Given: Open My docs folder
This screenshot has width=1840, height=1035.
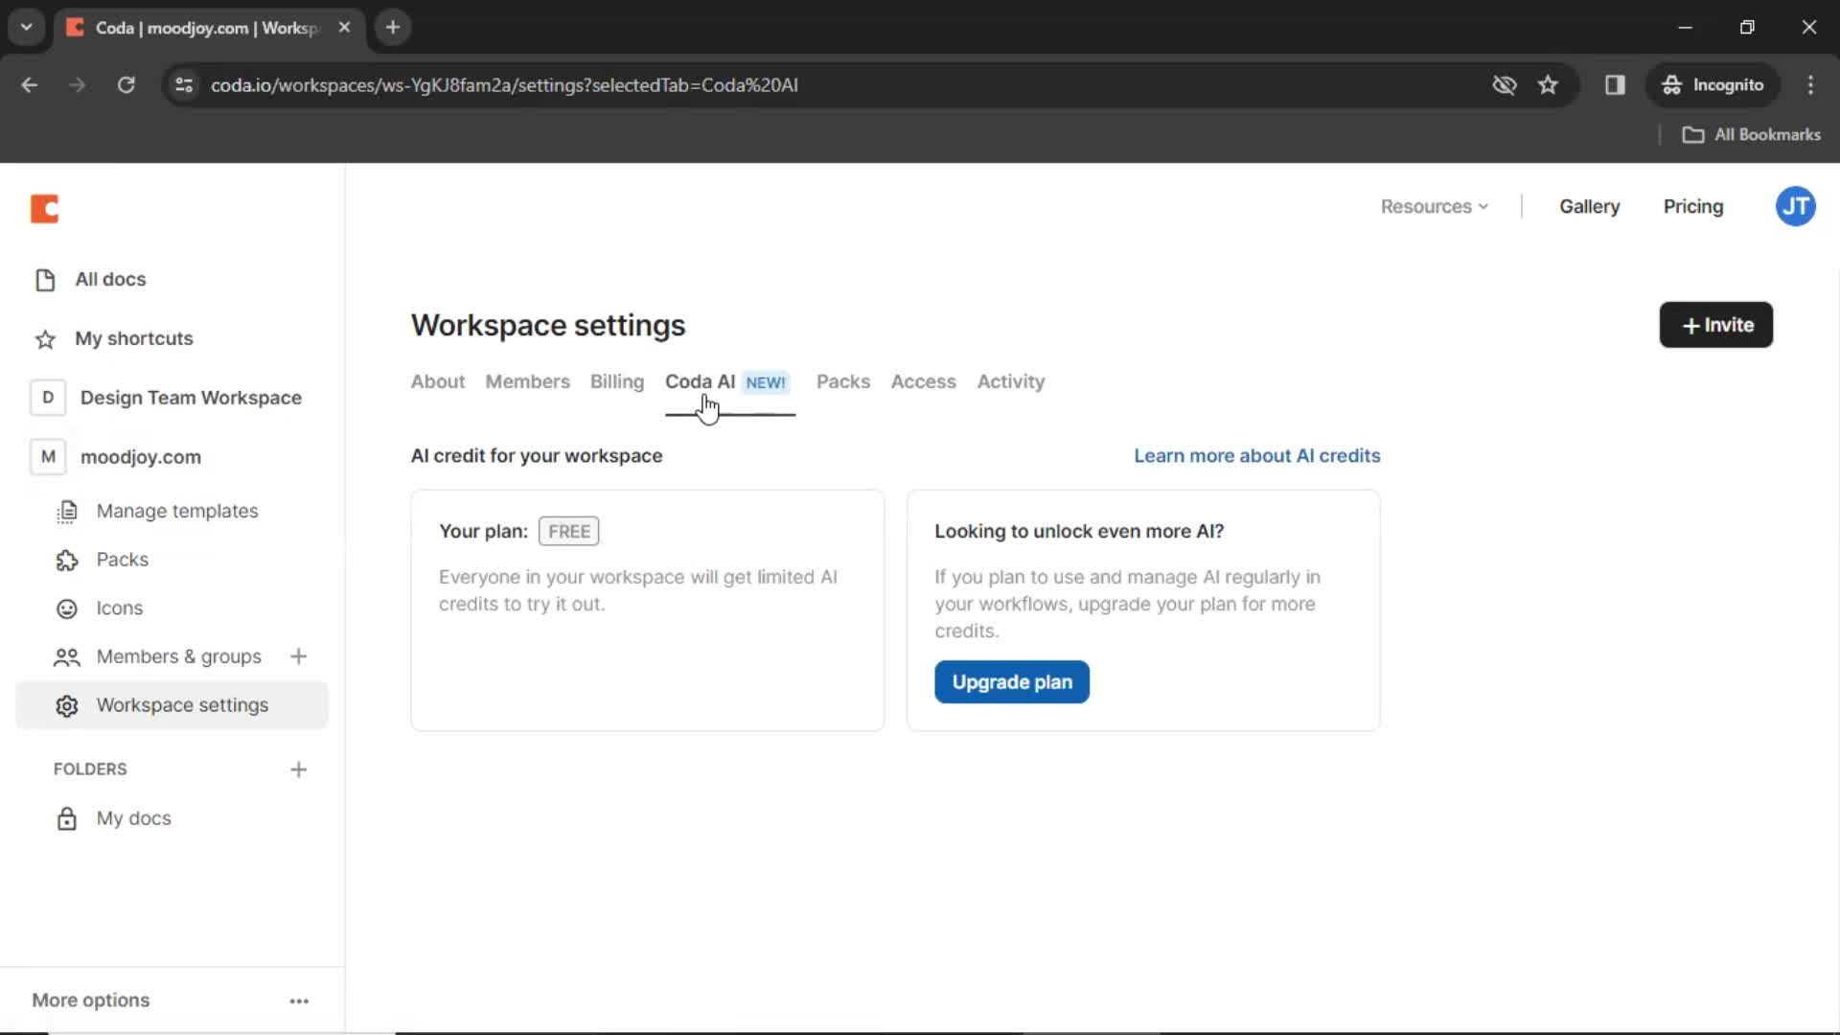Looking at the screenshot, I should (172, 818).
